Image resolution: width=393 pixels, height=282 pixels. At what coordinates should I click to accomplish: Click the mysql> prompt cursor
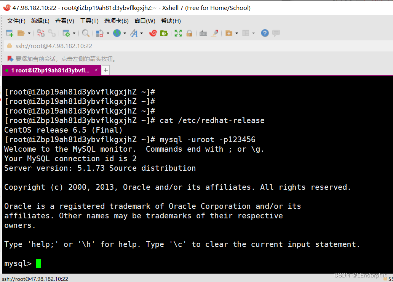point(38,263)
